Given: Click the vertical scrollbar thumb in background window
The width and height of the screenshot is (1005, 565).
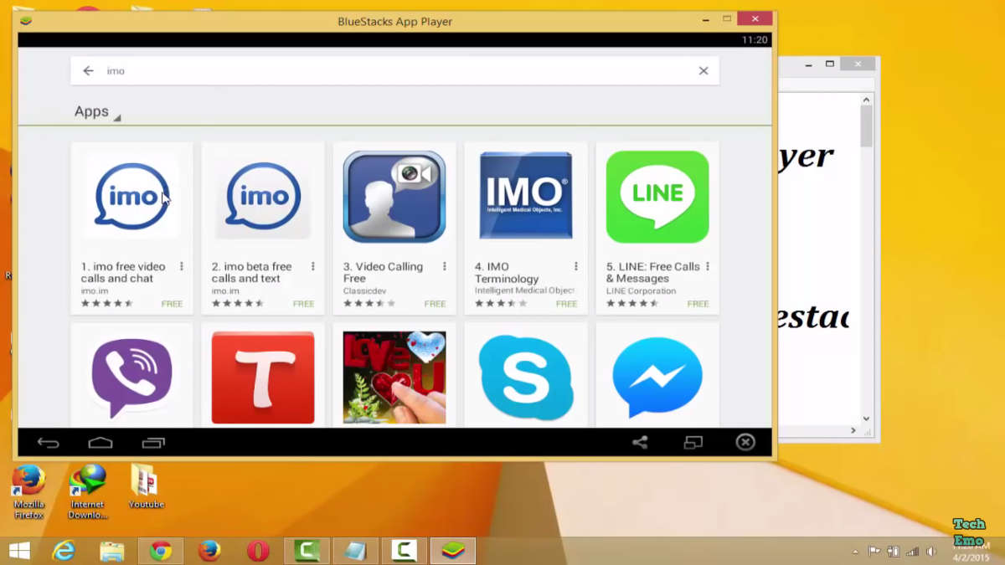Looking at the screenshot, I should (866, 126).
